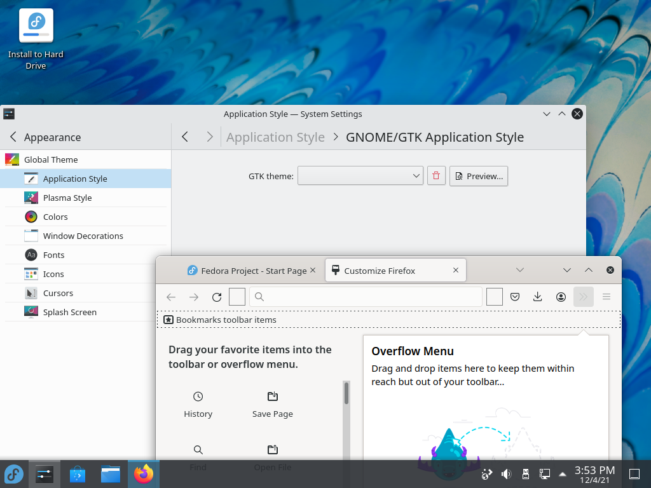651x488 pixels.
Task: Click the Firefox Account icon
Action: point(561,297)
